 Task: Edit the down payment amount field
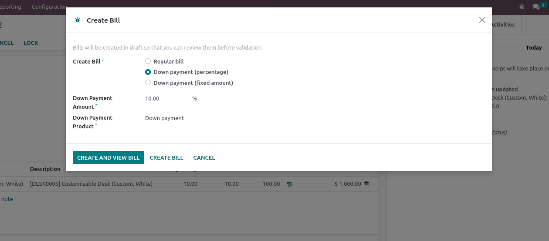(167, 99)
